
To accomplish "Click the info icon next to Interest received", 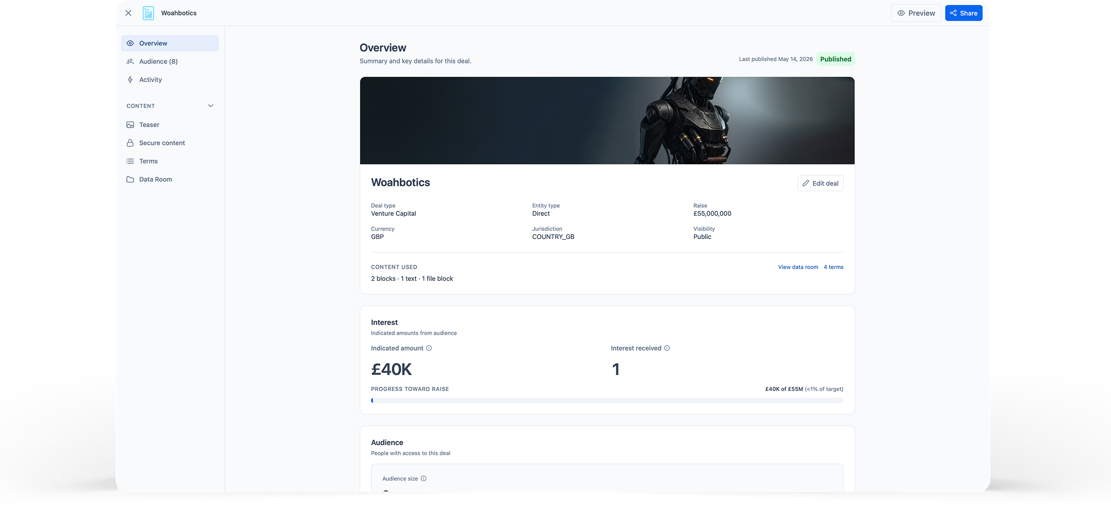I will [x=667, y=348].
